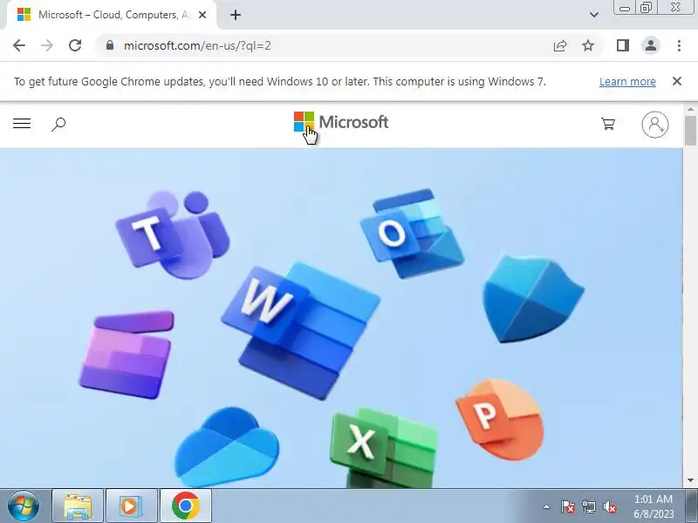Click the Microsoft logo link
This screenshot has height=523, width=698.
pyautogui.click(x=341, y=122)
